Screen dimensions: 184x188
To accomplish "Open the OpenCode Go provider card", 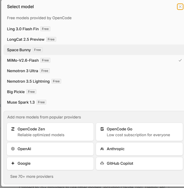I will coord(140,132).
